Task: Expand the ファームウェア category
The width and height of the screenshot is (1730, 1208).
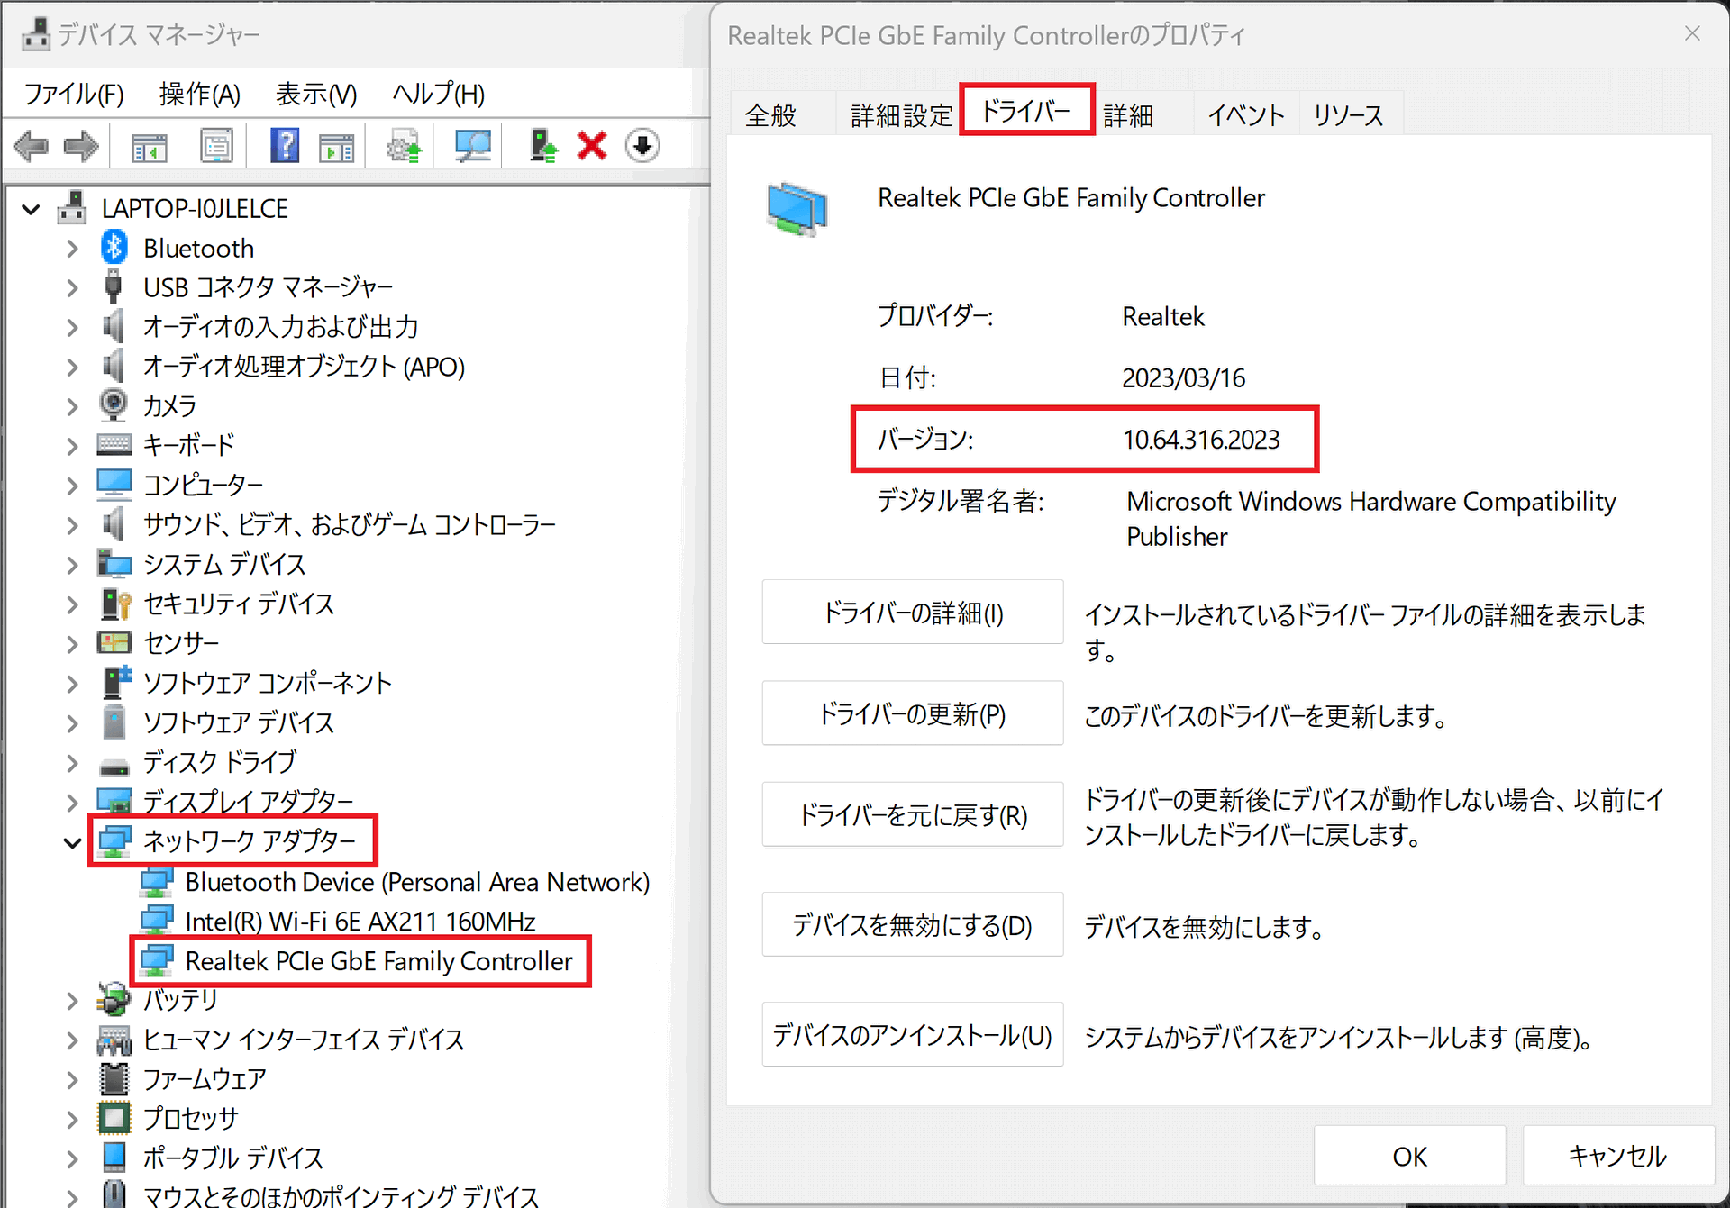Action: coord(72,1080)
